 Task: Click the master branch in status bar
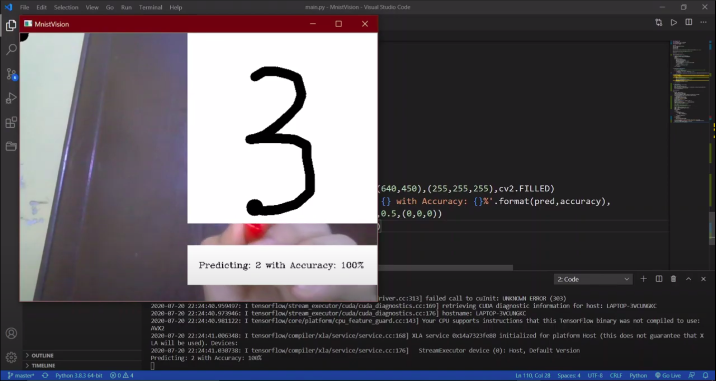point(21,376)
